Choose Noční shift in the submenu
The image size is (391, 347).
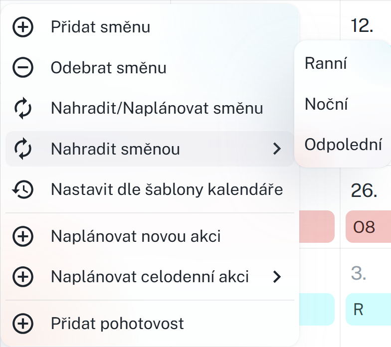[326, 104]
